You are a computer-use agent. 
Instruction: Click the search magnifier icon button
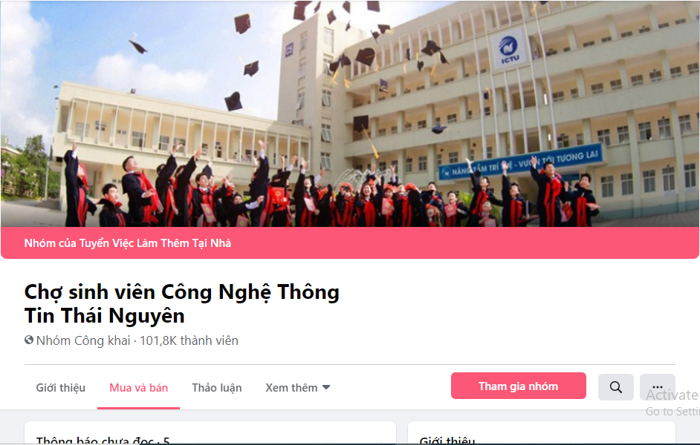615,387
